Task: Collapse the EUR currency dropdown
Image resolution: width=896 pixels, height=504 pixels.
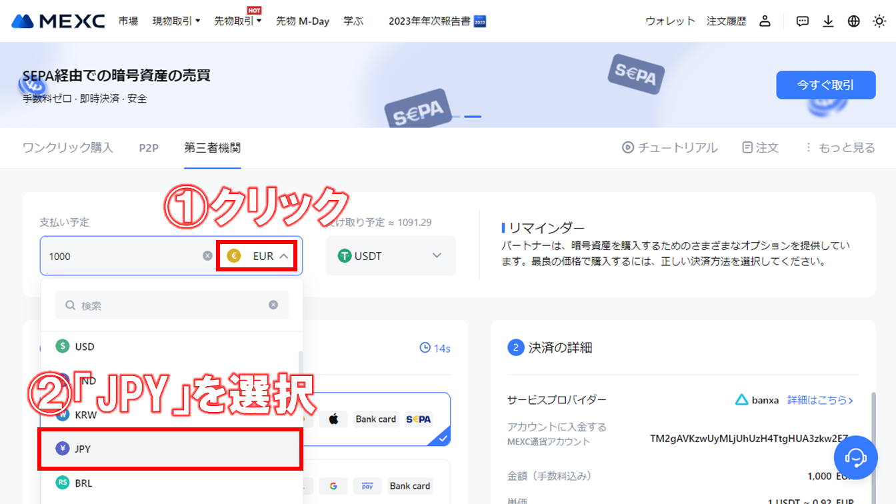Action: click(257, 255)
